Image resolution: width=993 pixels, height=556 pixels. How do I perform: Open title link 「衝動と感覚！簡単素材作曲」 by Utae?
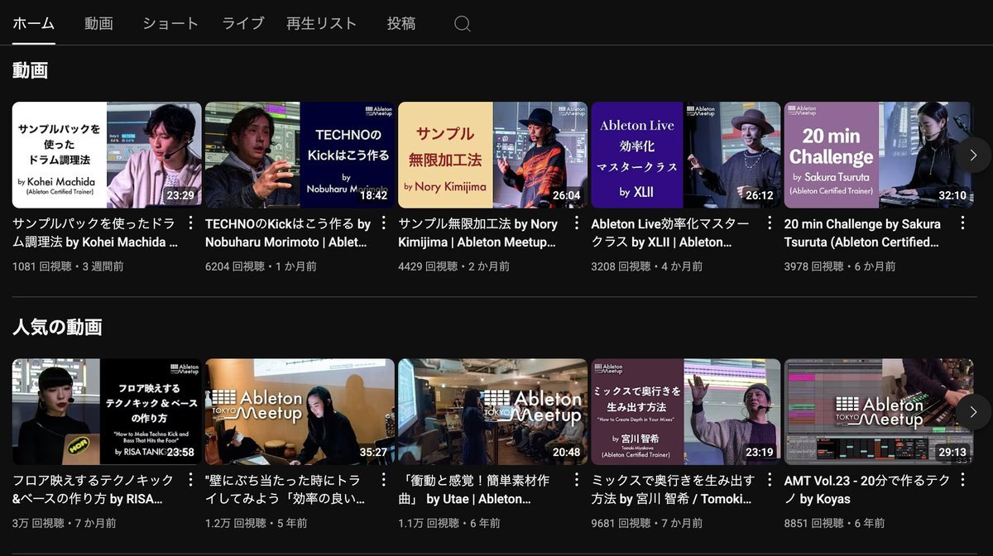tap(475, 490)
